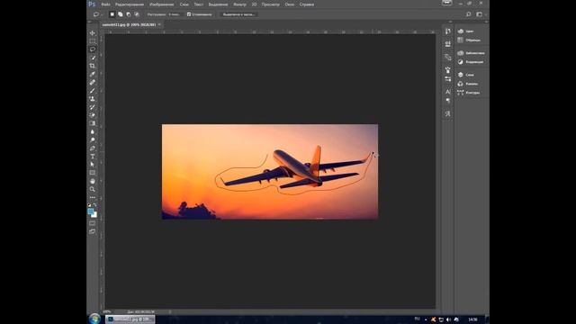Screen dimensions: 576x324
Task: Click the search icon in options bar
Action: click(x=468, y=14)
